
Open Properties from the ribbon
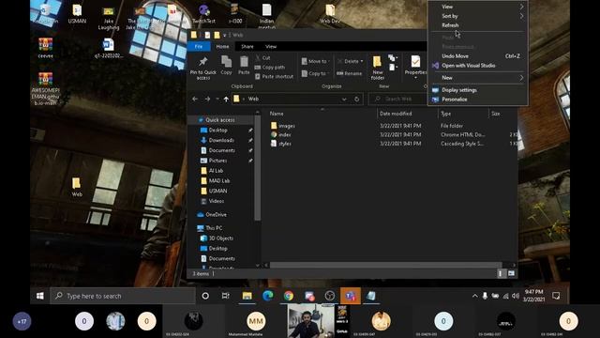[415, 67]
